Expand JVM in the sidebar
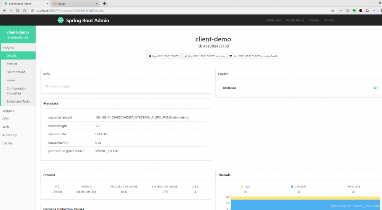Screen dimensions: 382x210 [x=18, y=119]
